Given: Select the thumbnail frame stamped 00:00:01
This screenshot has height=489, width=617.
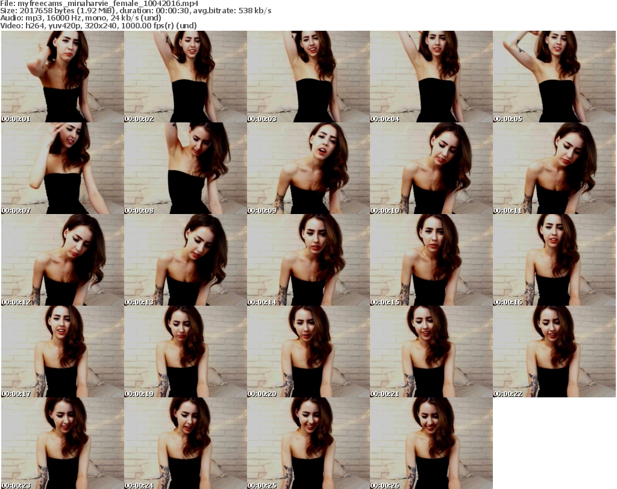Looking at the screenshot, I should click(x=63, y=77).
